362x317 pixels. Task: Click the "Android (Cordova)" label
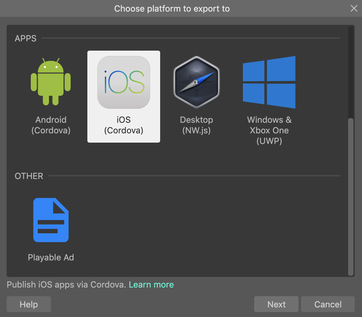(51, 125)
